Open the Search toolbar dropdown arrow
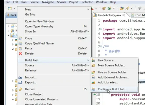Viewport: 145px width, 105px height. point(132,8)
